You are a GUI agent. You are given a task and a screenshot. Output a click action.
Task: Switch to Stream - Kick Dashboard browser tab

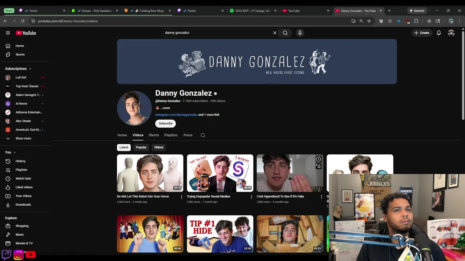95,11
